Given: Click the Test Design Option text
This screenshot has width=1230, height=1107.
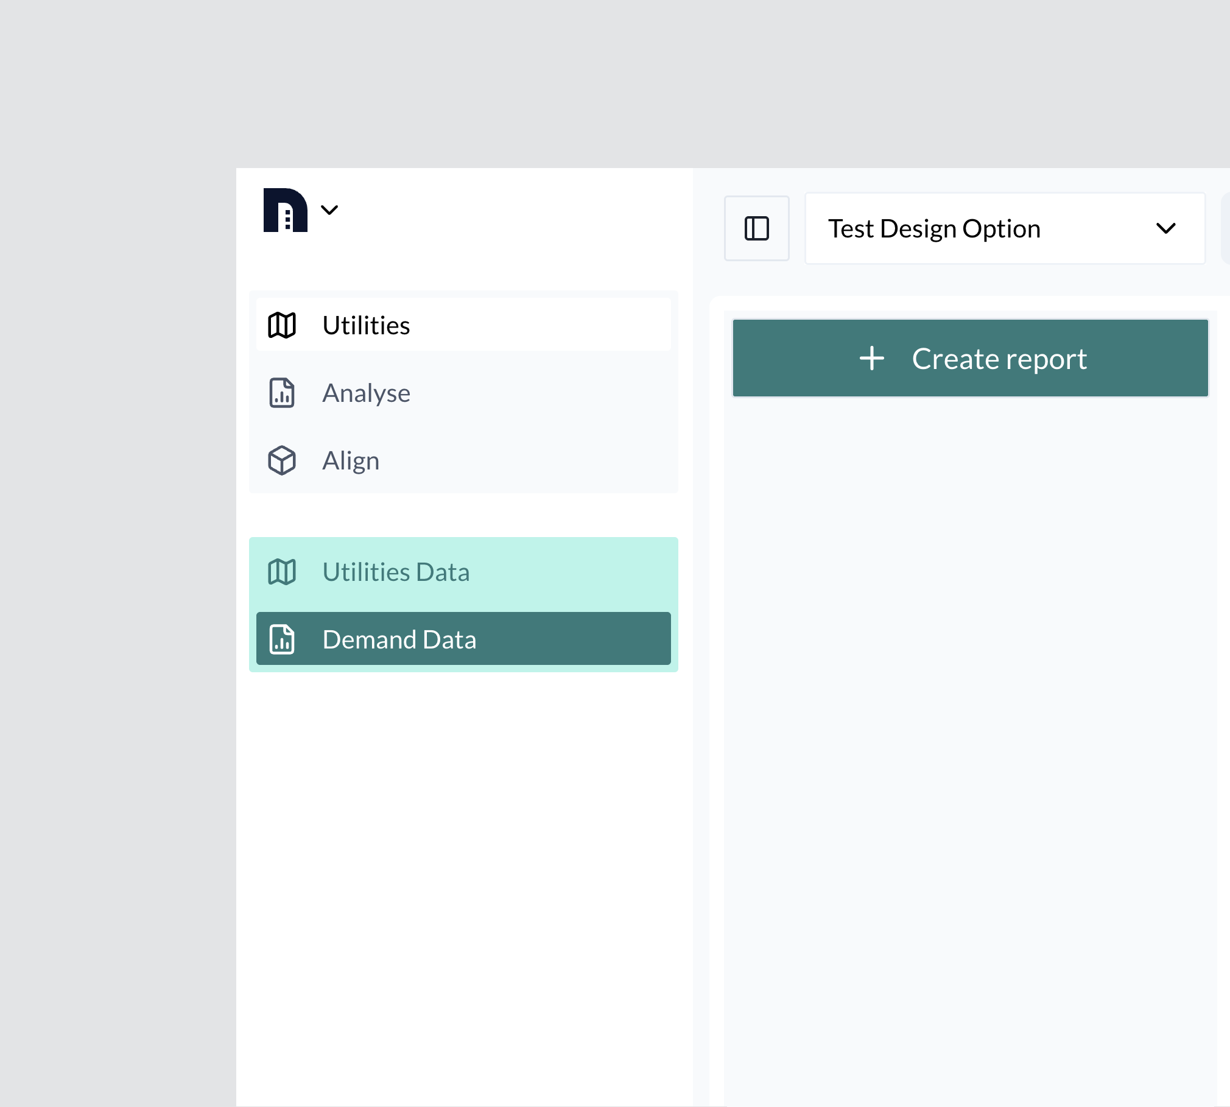Looking at the screenshot, I should (934, 228).
